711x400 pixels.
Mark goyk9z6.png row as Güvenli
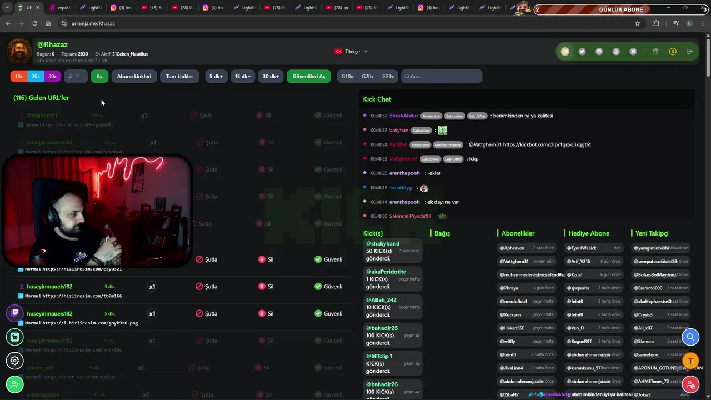pos(328,313)
